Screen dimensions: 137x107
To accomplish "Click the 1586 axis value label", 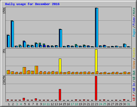I will 4,10.
